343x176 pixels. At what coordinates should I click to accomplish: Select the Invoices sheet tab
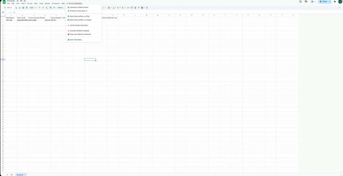(x=21, y=175)
